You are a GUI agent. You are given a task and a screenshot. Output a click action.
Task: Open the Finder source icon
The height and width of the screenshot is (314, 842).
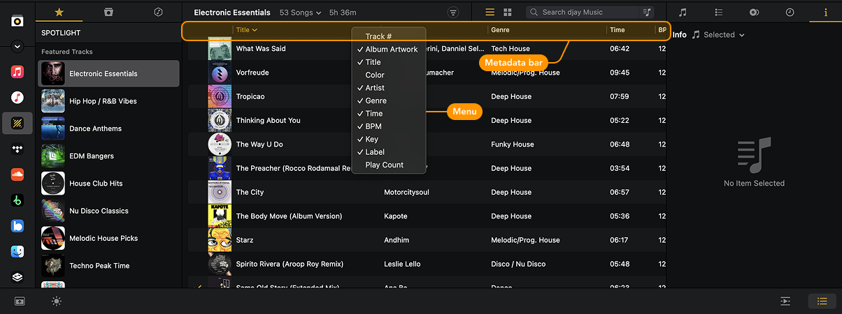17,251
